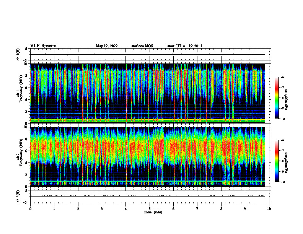The image size is (303, 234).
Task: Click time axis tick label "1"
Action: point(54,209)
